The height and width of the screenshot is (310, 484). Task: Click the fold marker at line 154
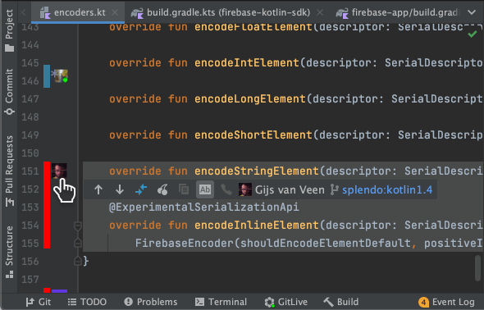click(x=78, y=226)
